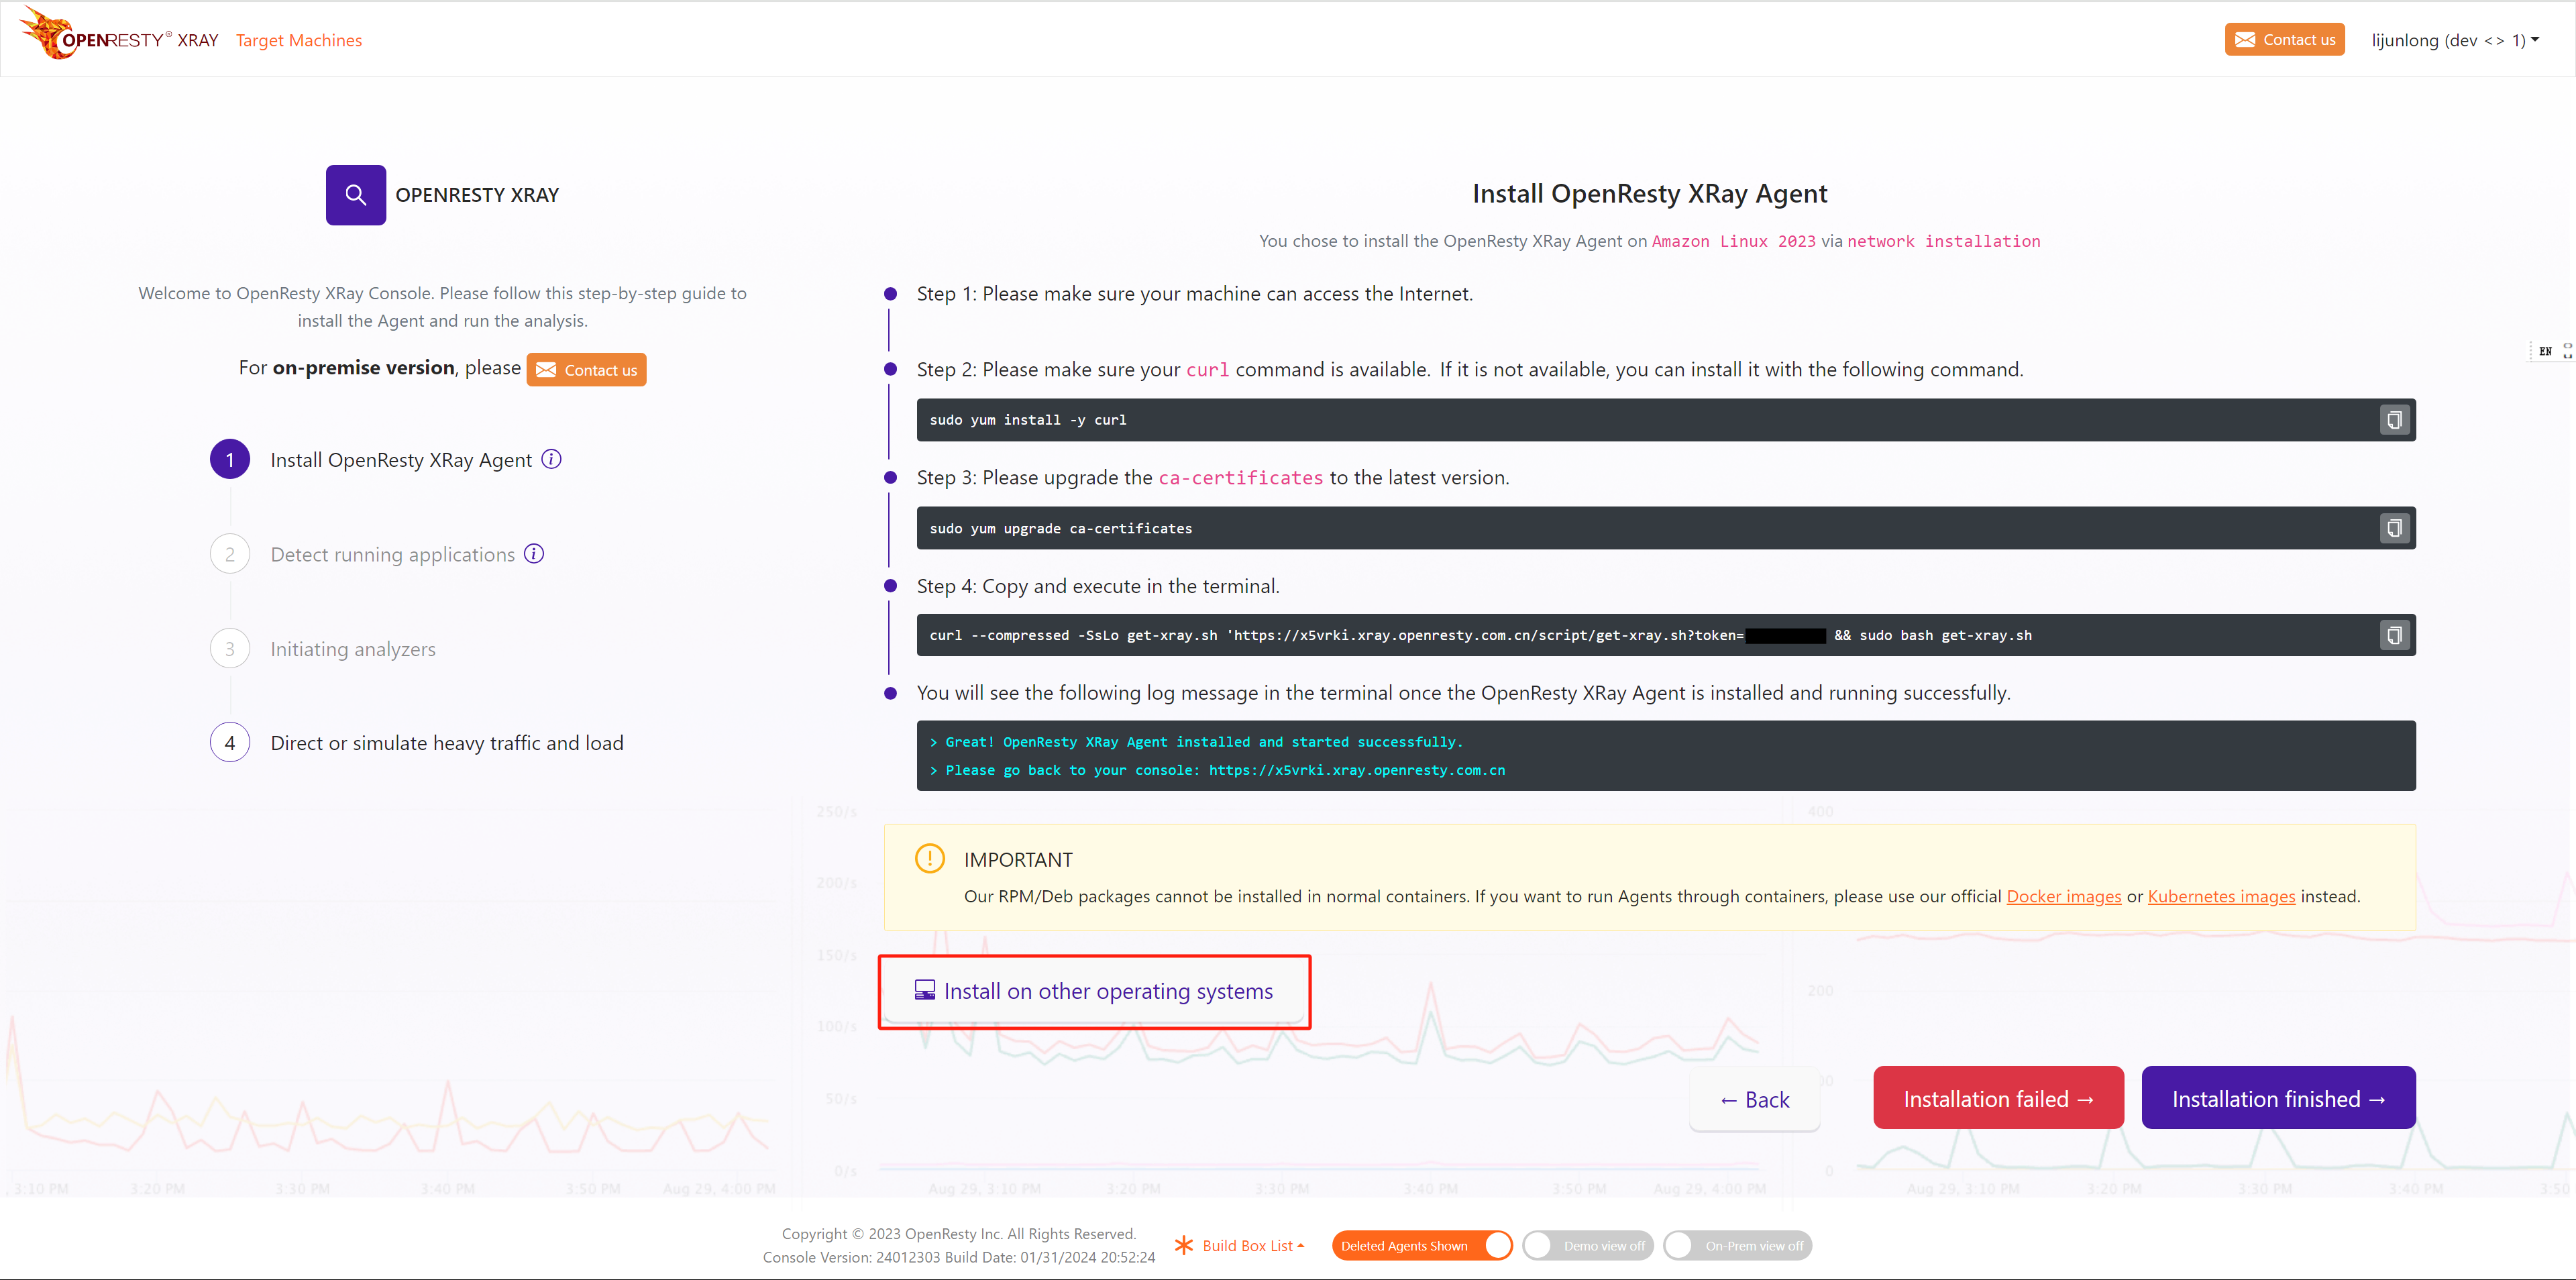Select the Initiating analyzers step
2576x1280 pixels.
pos(353,649)
